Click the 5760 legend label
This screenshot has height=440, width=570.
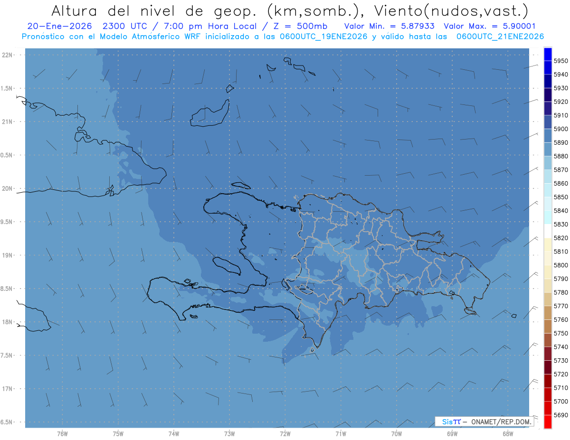[560, 319]
